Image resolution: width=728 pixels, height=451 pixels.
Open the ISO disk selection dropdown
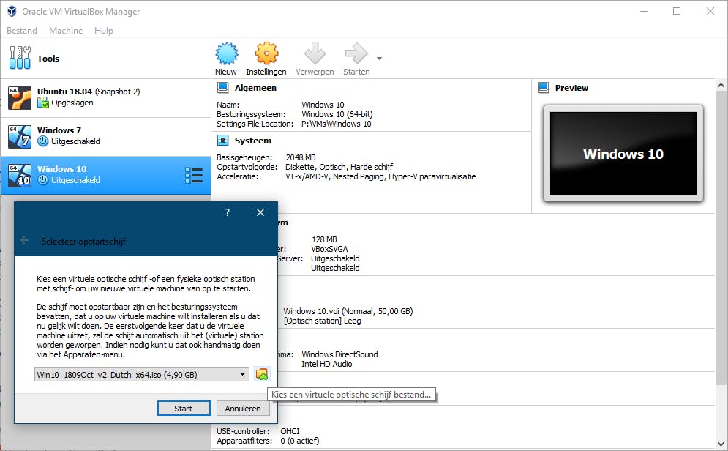(x=142, y=374)
